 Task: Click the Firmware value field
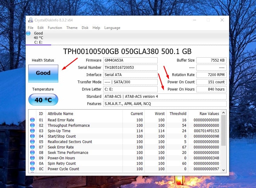click(x=130, y=60)
